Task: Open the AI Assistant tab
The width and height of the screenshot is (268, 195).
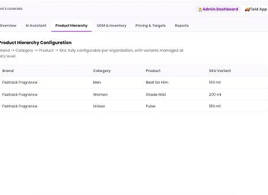Action: [36, 26]
